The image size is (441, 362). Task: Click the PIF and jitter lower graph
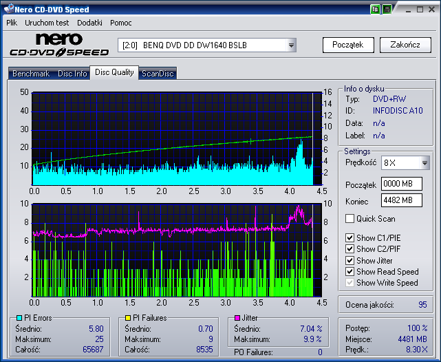177,250
